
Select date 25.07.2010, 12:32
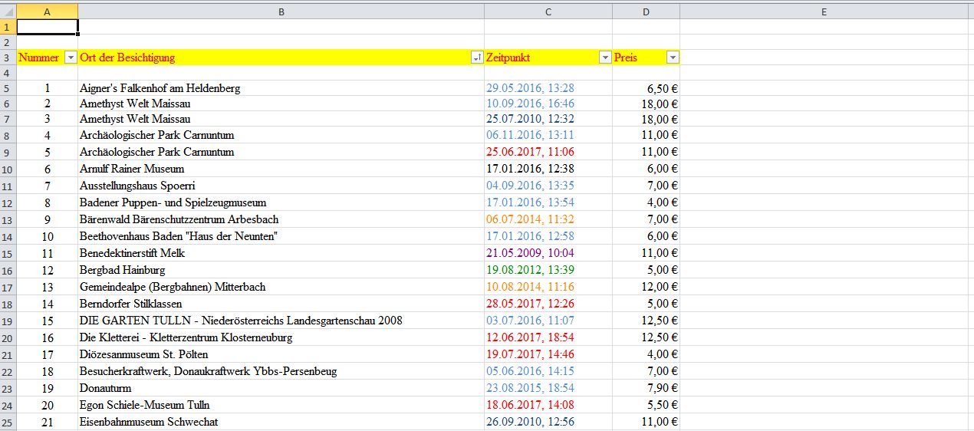548,119
